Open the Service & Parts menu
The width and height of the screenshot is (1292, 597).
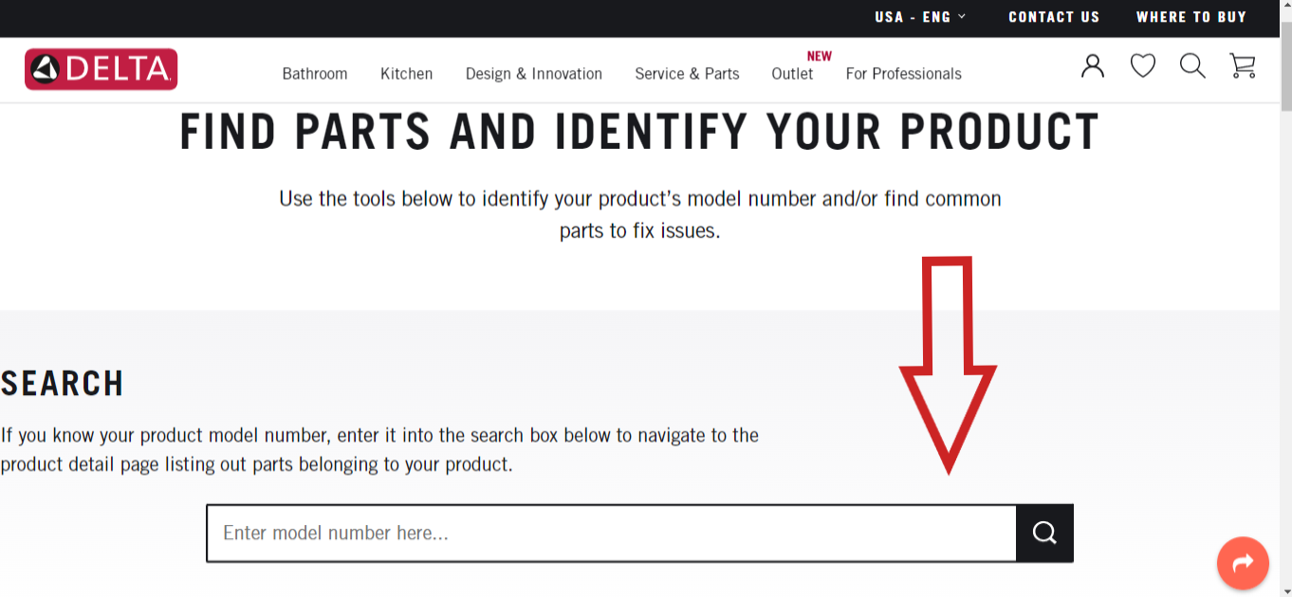pos(687,73)
